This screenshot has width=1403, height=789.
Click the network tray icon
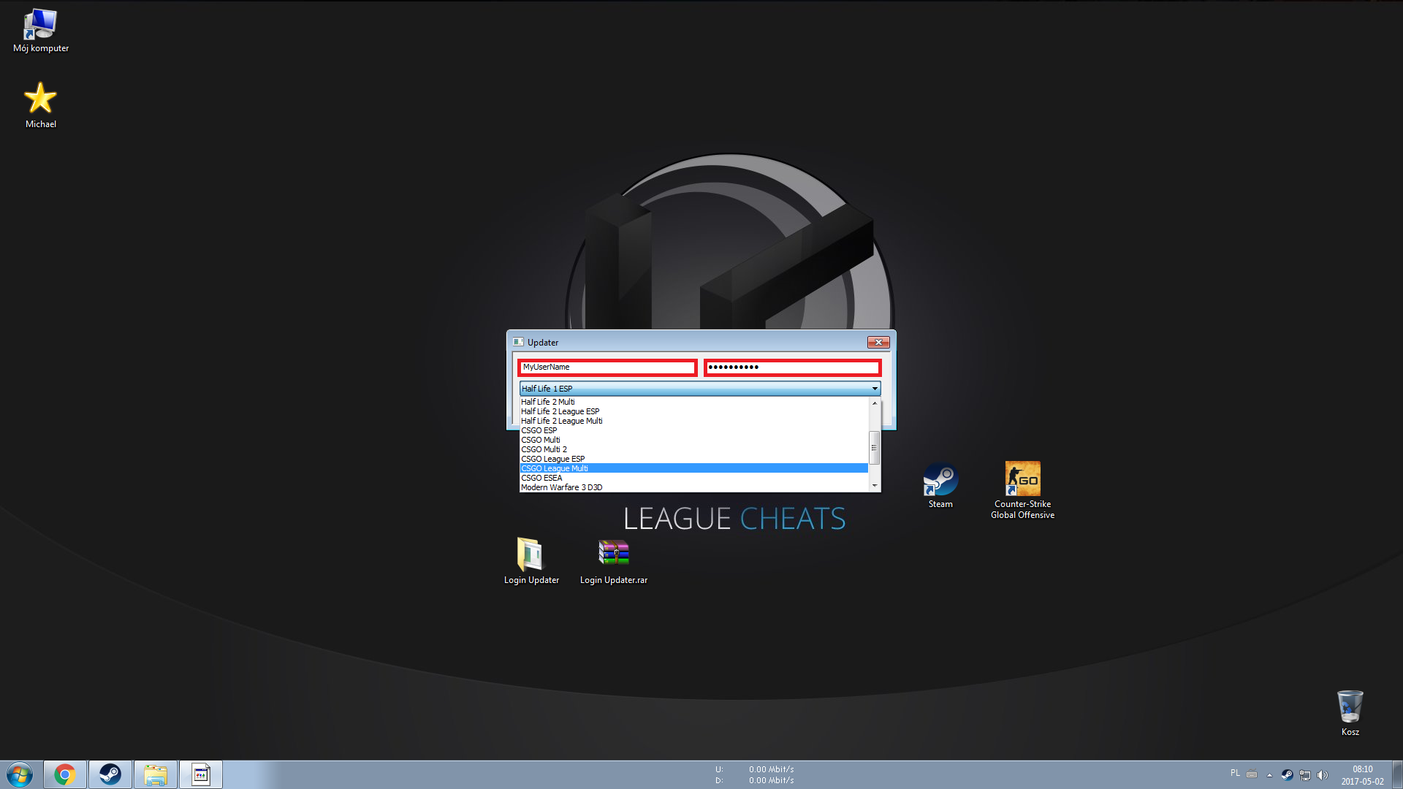(1304, 775)
